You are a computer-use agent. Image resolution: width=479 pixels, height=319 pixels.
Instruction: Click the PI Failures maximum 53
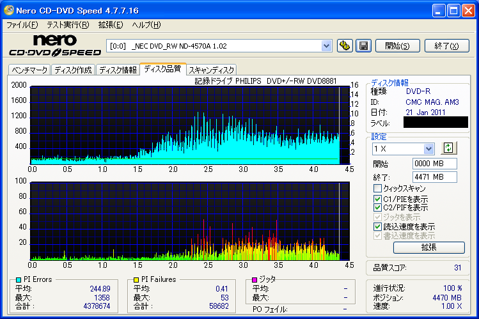coord(224,298)
